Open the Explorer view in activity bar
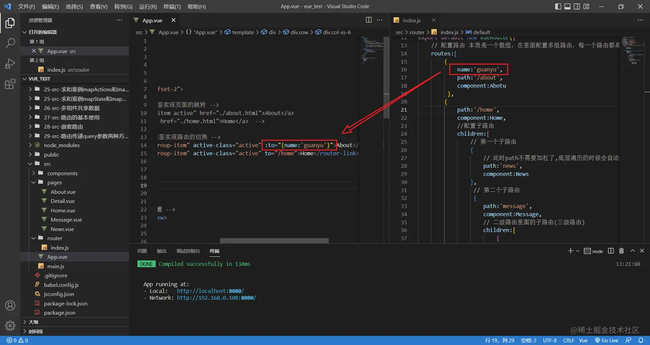650x345 pixels. [x=10, y=23]
